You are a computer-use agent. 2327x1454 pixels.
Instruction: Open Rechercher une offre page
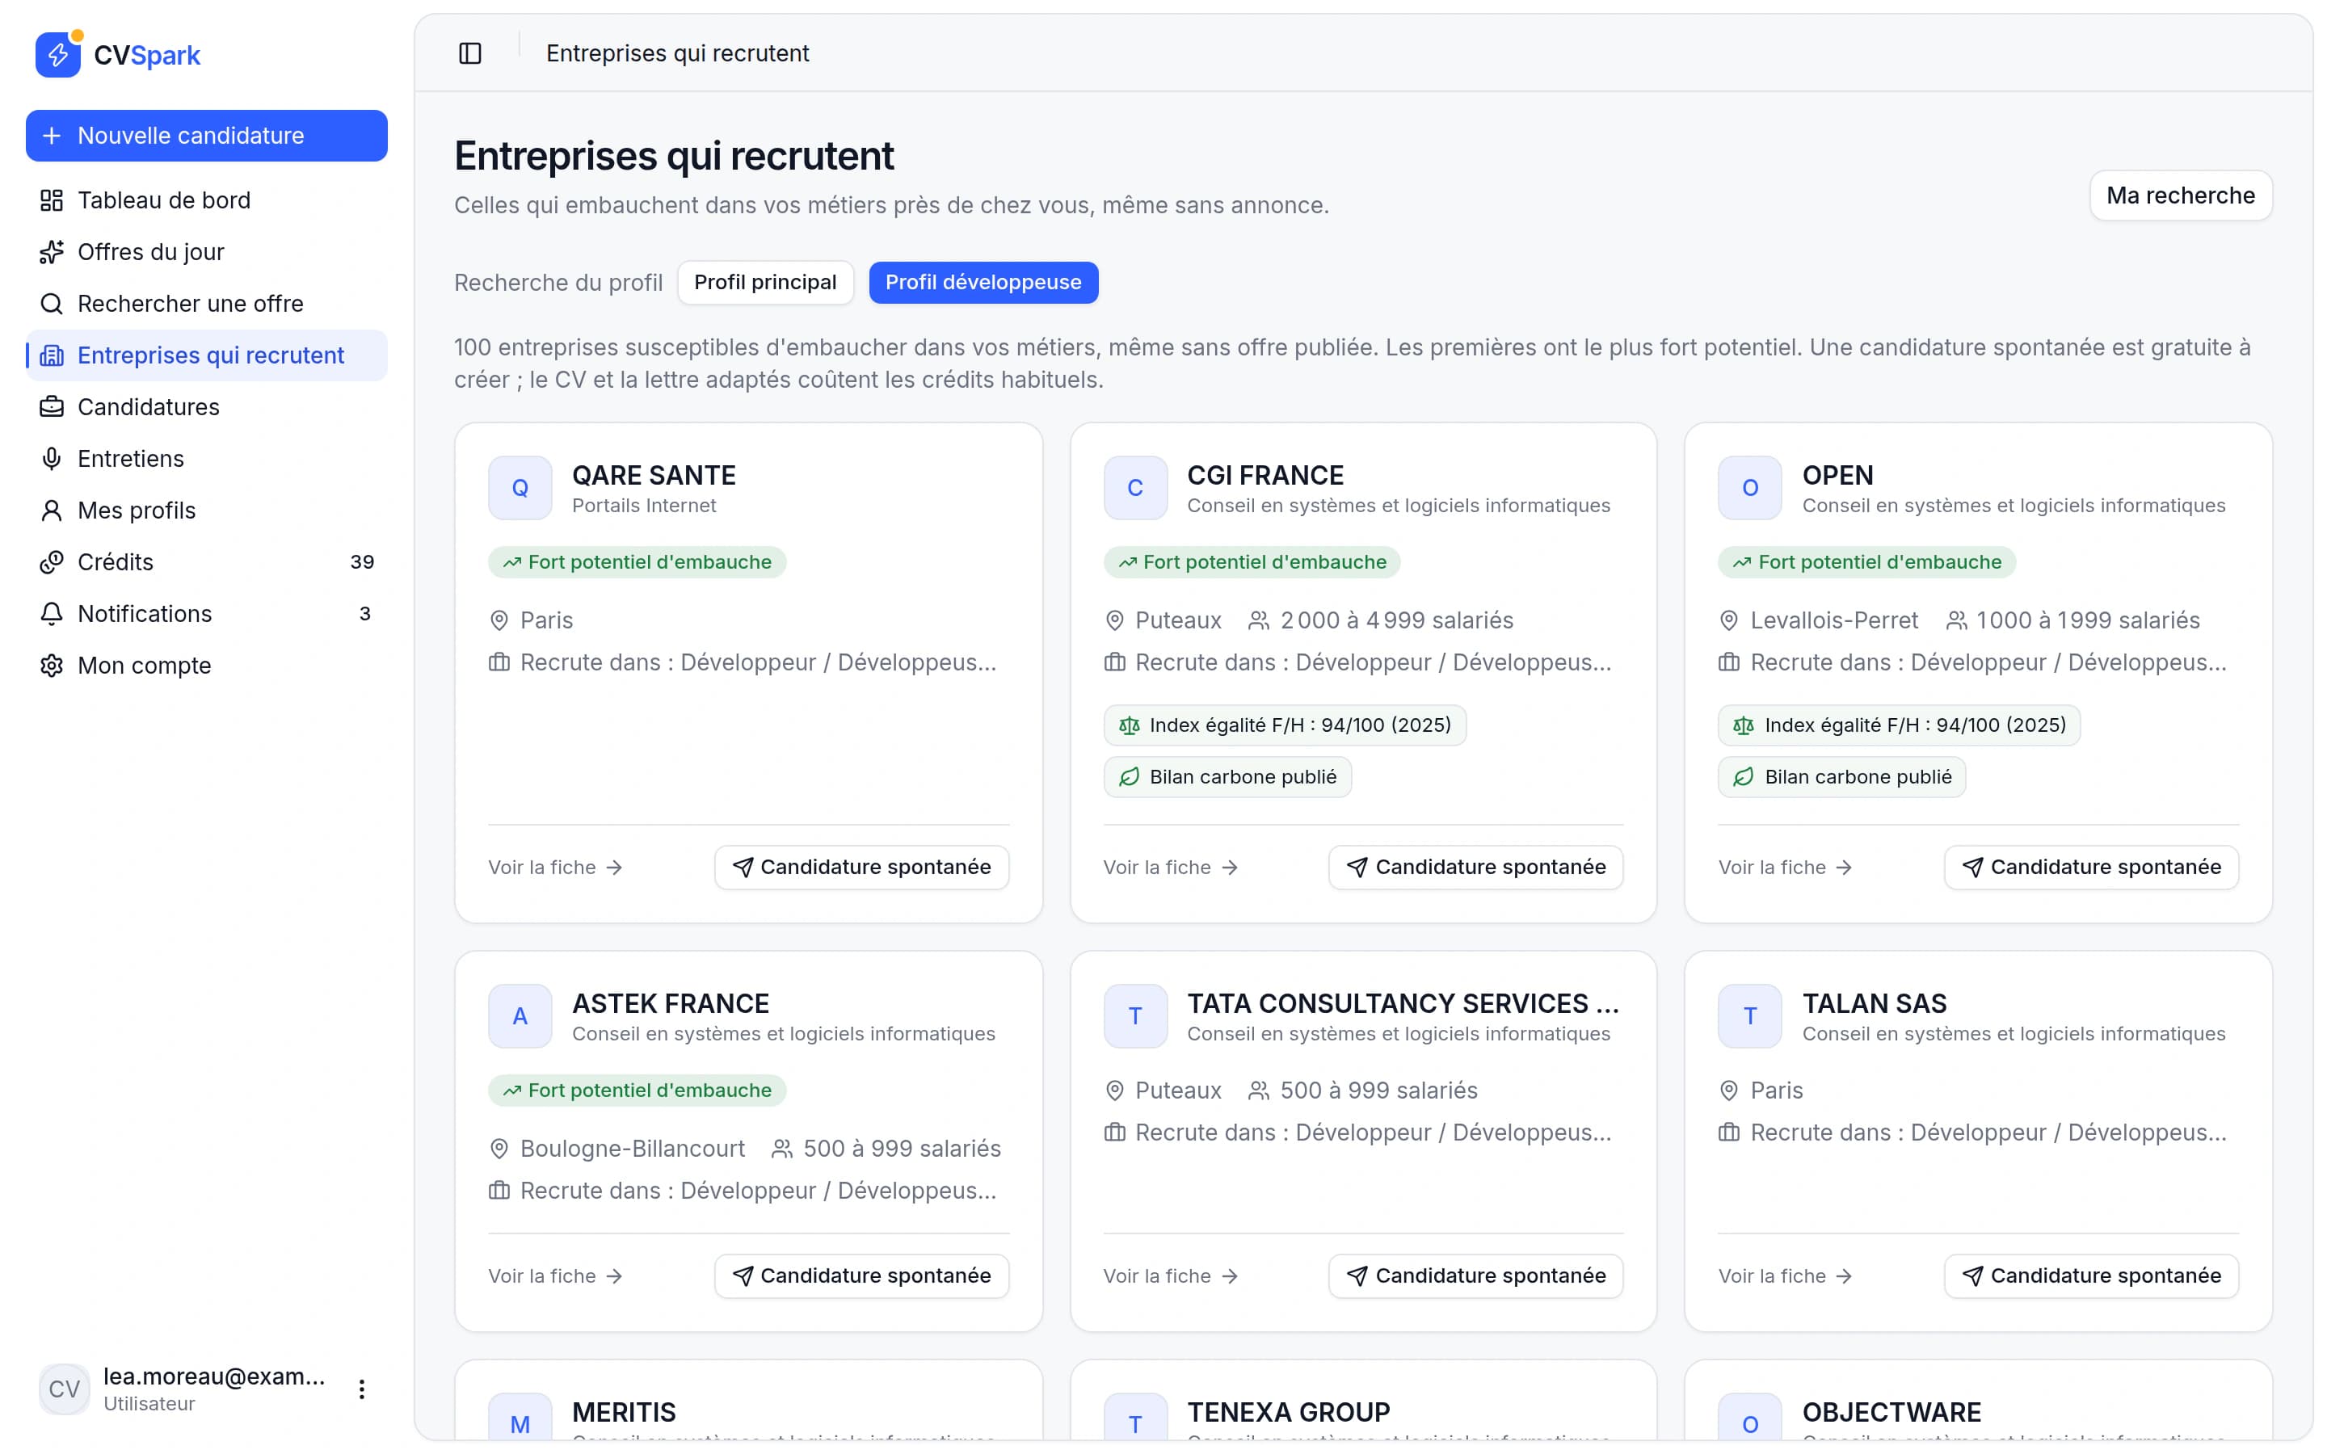[x=207, y=304]
